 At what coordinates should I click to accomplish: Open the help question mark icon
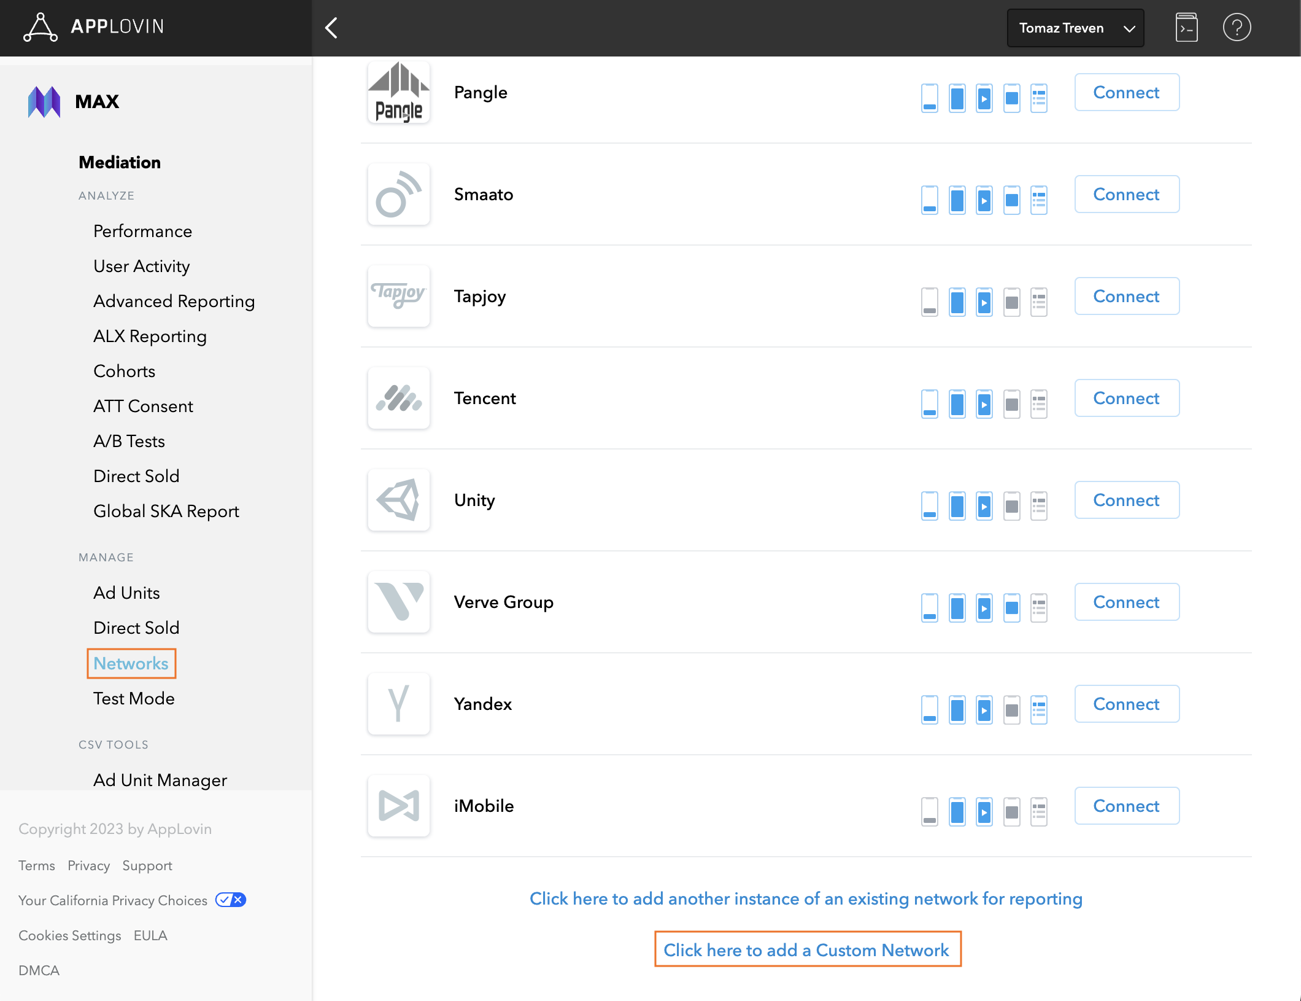pos(1237,28)
